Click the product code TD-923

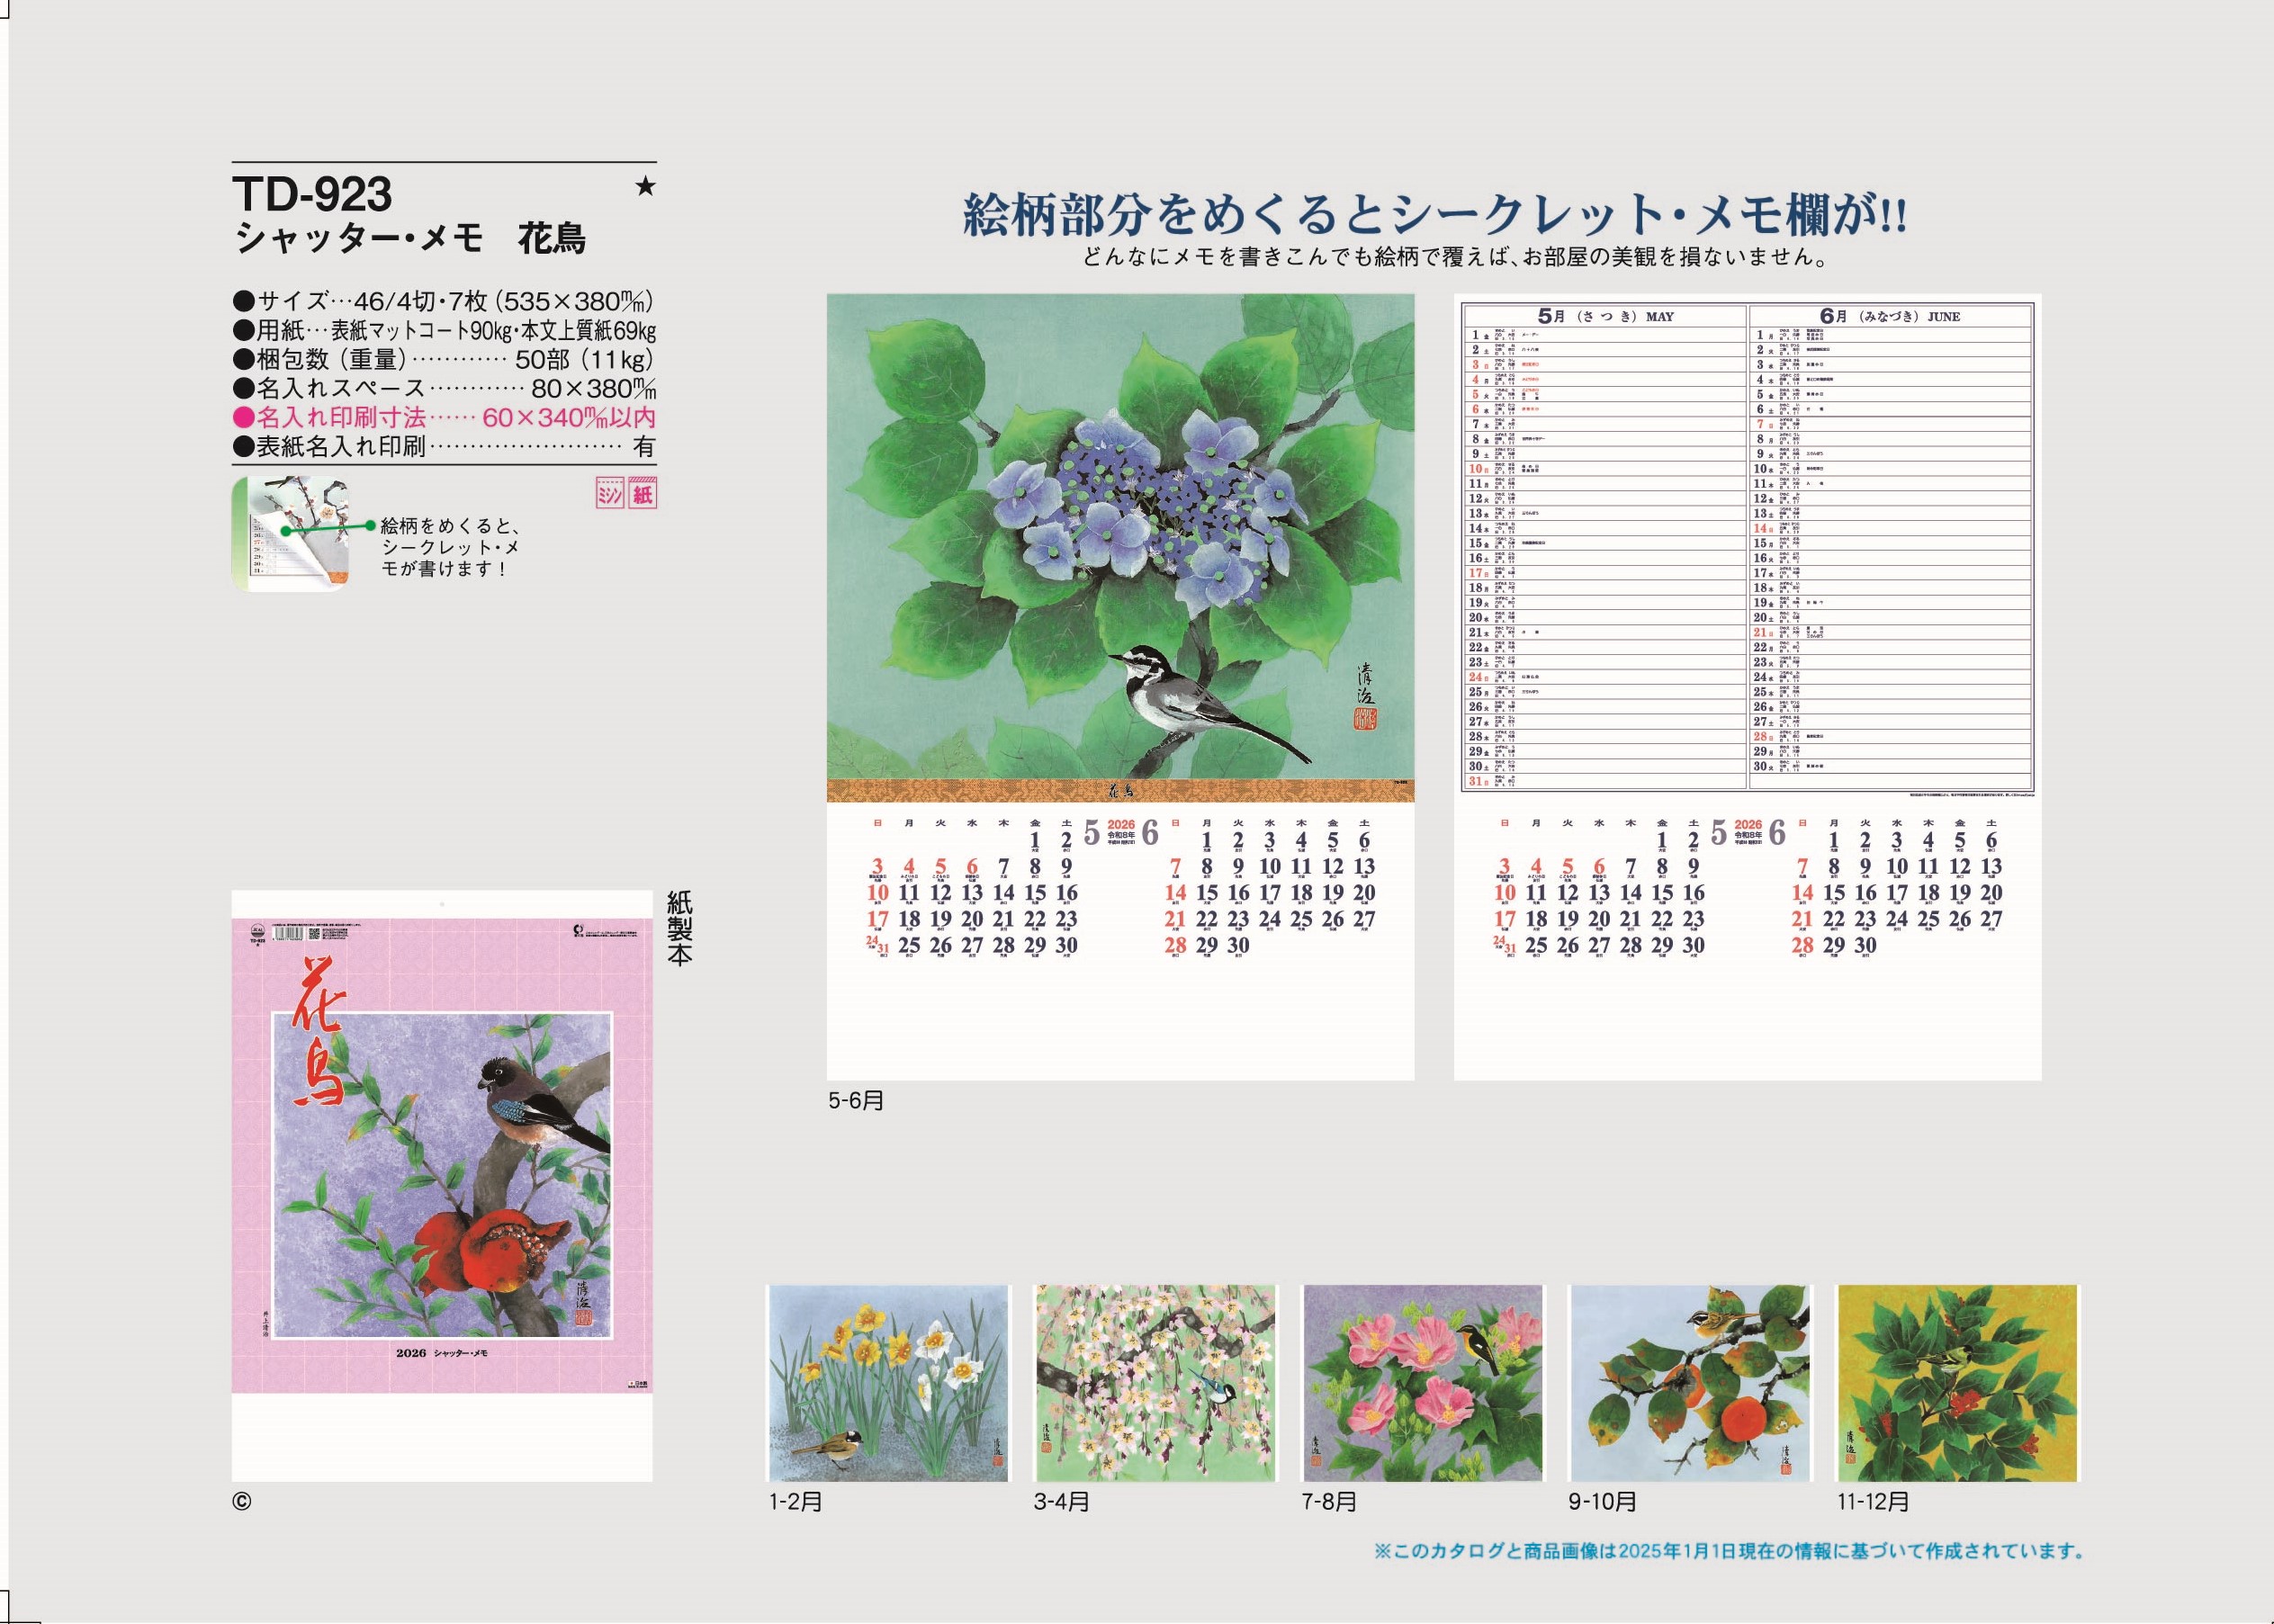pos(312,194)
